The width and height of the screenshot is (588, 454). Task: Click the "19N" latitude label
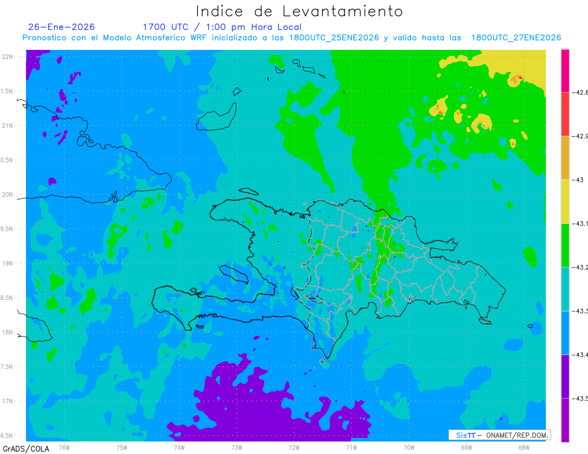[x=8, y=263]
